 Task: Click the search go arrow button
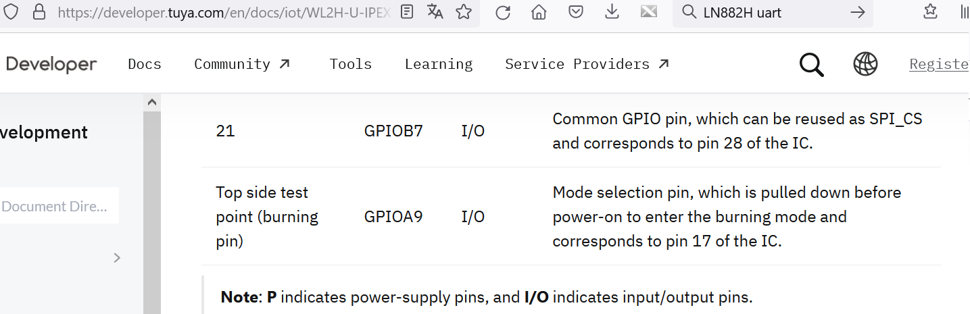[x=858, y=12]
